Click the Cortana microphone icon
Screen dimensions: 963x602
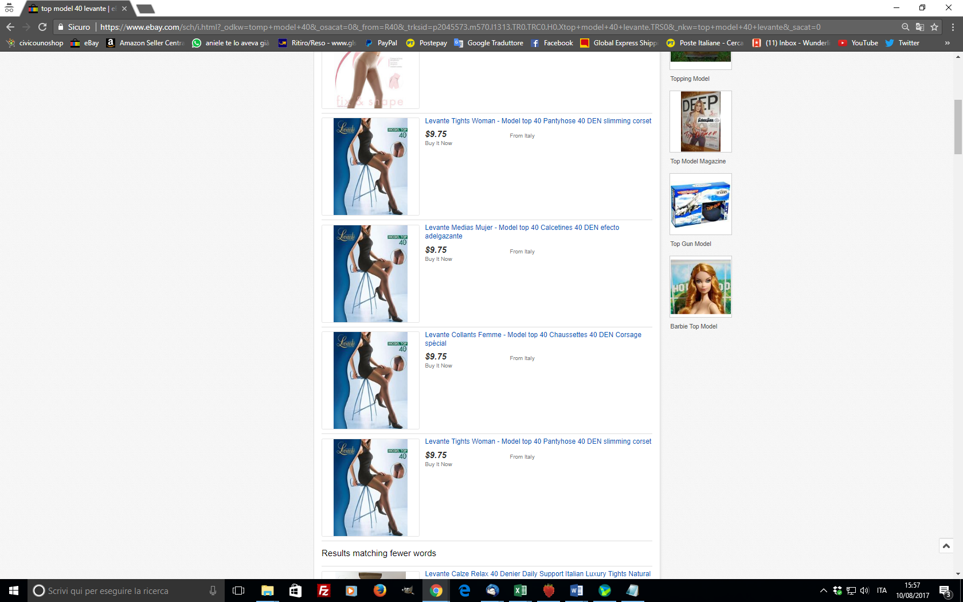[x=213, y=591]
